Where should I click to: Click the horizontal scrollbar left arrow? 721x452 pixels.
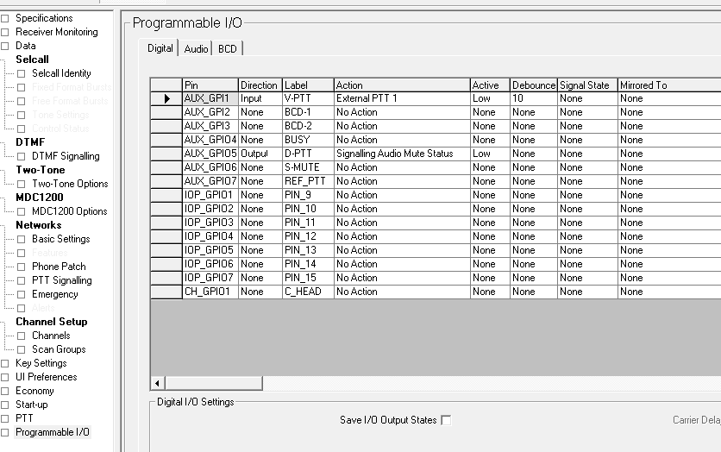158,382
